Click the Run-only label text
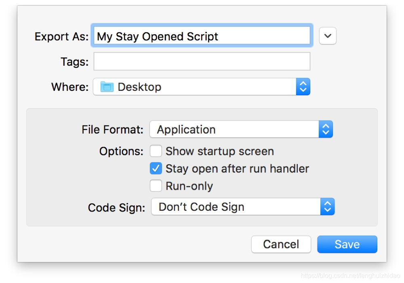This screenshot has width=404, height=283. click(x=189, y=186)
